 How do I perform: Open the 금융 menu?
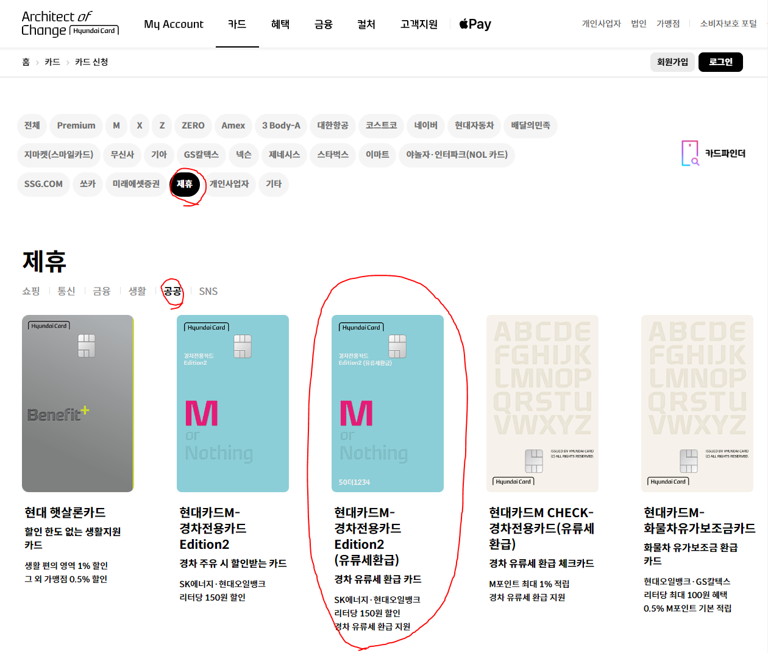pyautogui.click(x=323, y=24)
